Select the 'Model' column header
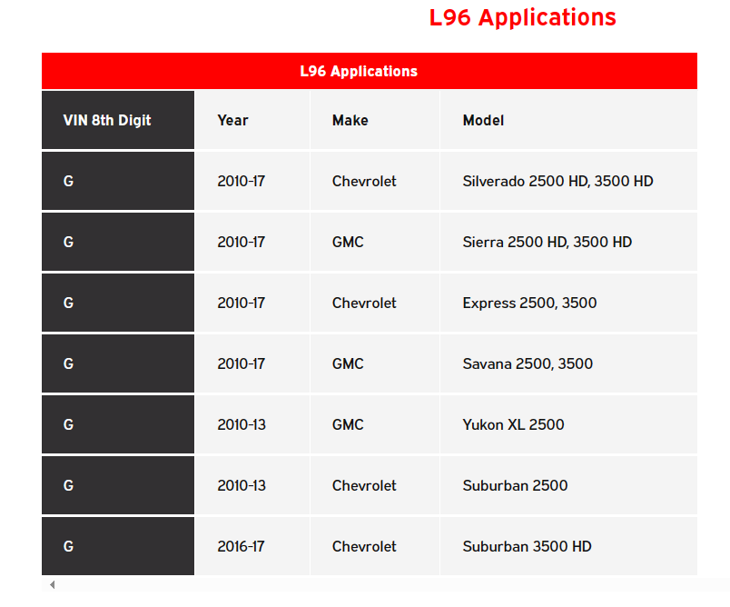730x607 pixels. (x=568, y=120)
